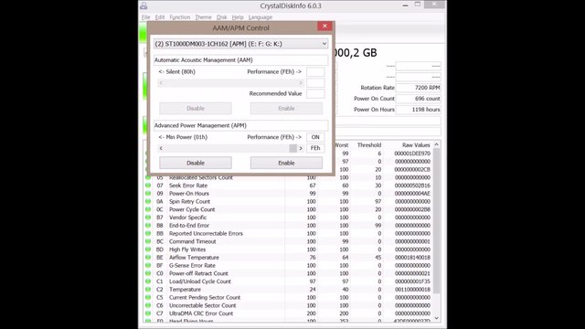Image resolution: width=585 pixels, height=329 pixels.
Task: Open the File menu
Action: coord(145,17)
